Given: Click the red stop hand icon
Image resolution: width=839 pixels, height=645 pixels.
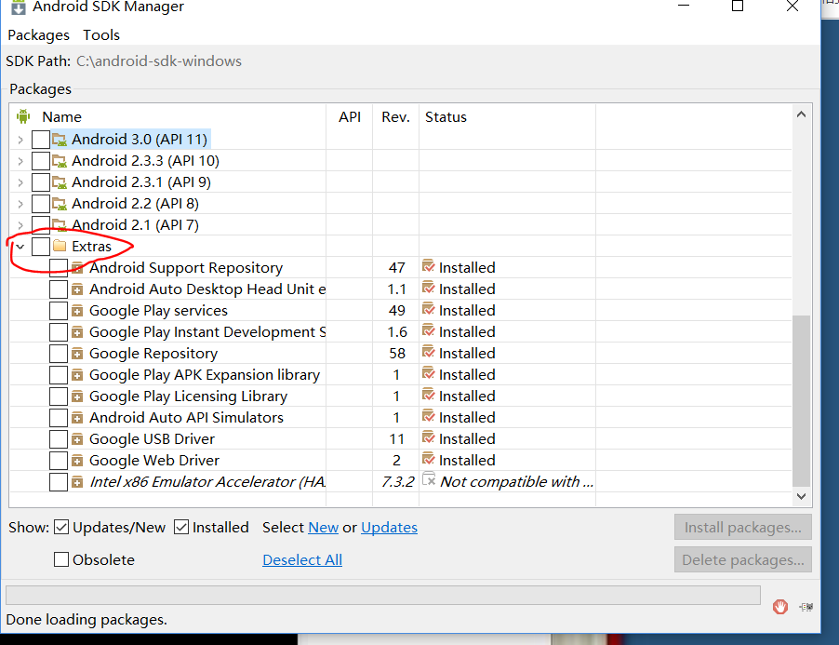Looking at the screenshot, I should [x=780, y=607].
